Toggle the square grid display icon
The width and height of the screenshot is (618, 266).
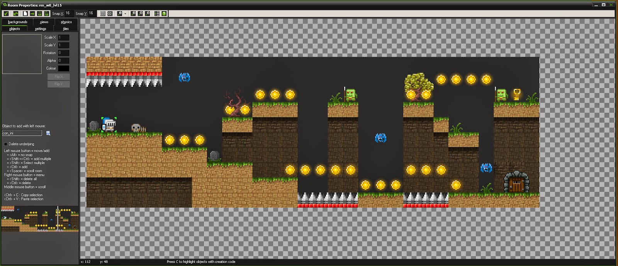tap(103, 14)
